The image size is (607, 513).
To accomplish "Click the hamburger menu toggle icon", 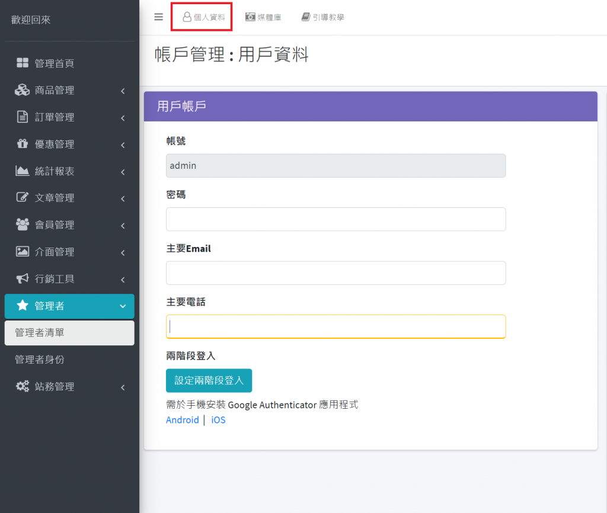I will [x=158, y=17].
